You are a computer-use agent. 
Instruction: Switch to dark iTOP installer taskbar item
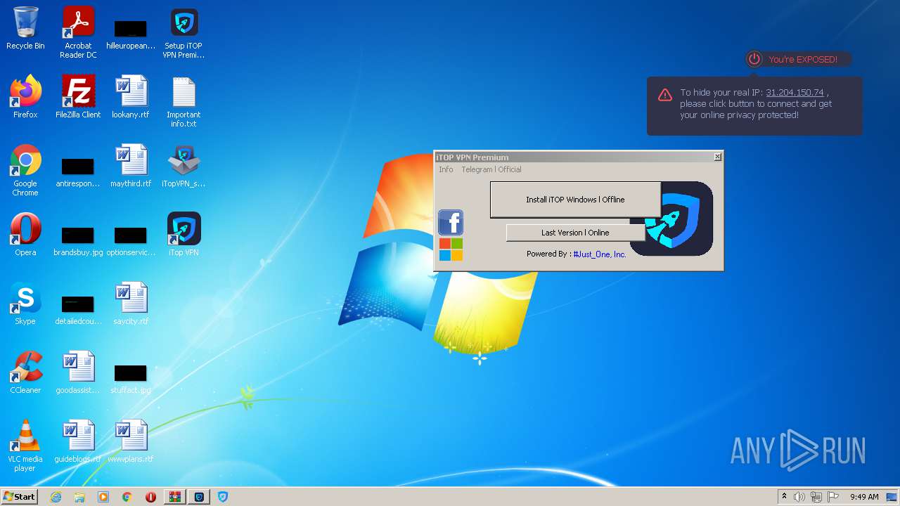pyautogui.click(x=199, y=497)
